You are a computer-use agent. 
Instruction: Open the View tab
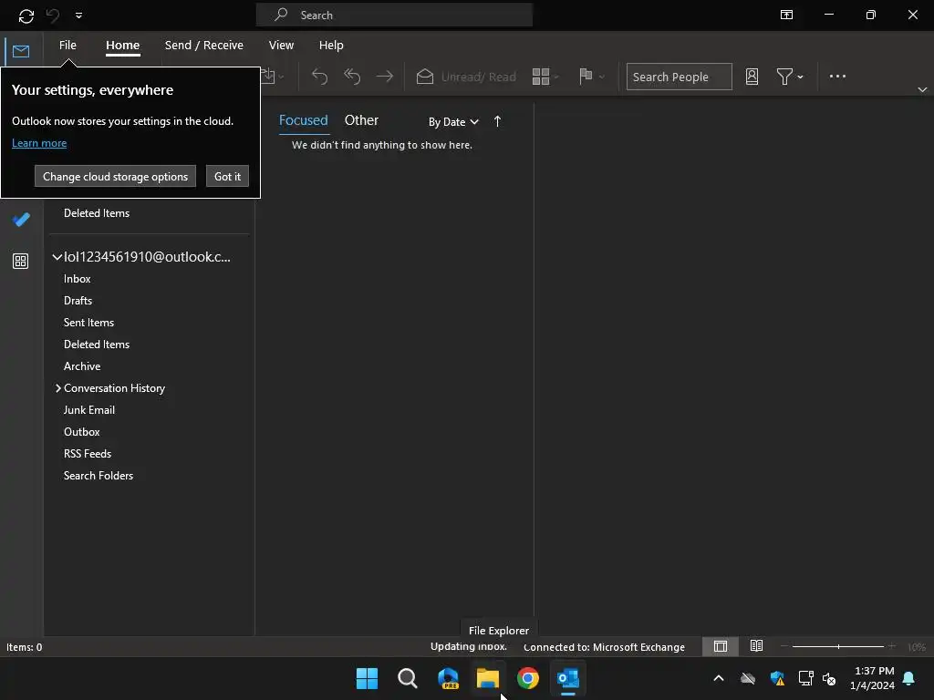pyautogui.click(x=281, y=46)
